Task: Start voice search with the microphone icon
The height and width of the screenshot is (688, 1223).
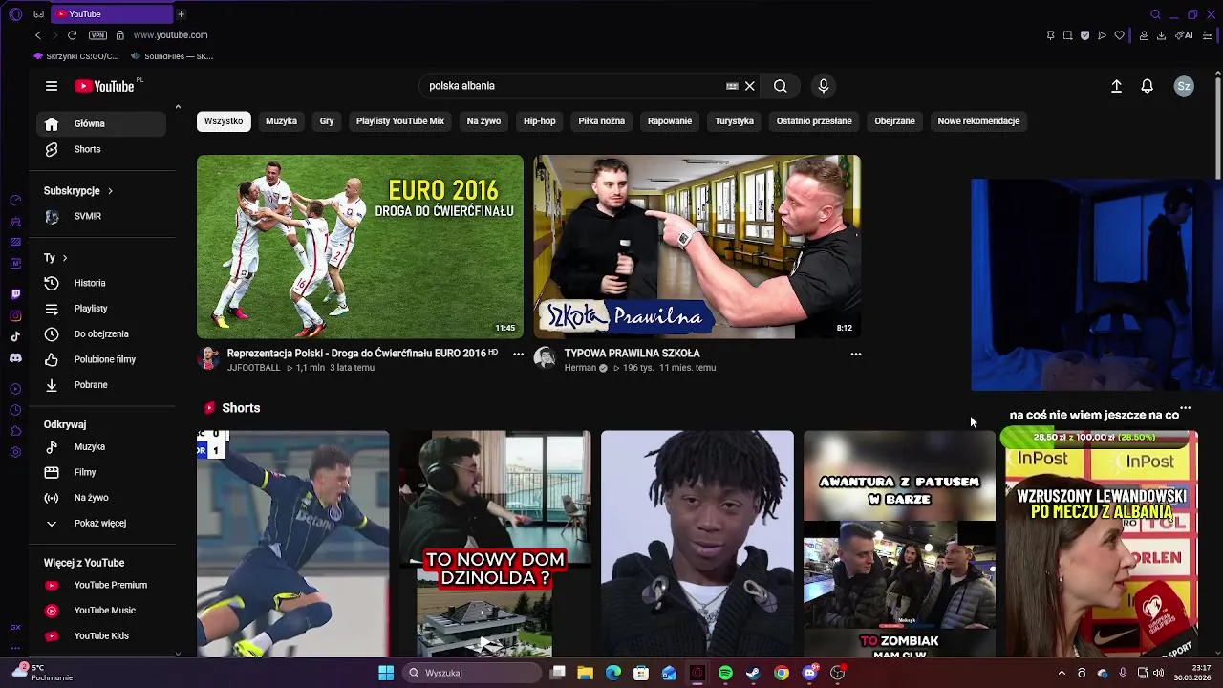Action: [x=824, y=86]
